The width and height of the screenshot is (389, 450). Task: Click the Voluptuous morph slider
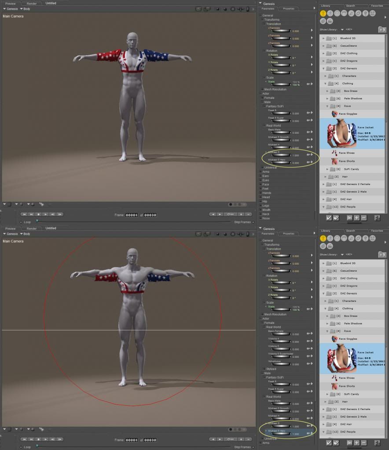coord(280,364)
